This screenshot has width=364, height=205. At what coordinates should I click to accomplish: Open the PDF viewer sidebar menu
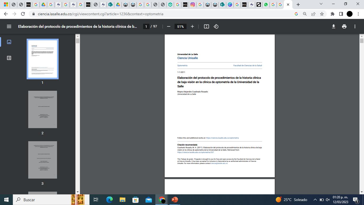tap(9, 26)
